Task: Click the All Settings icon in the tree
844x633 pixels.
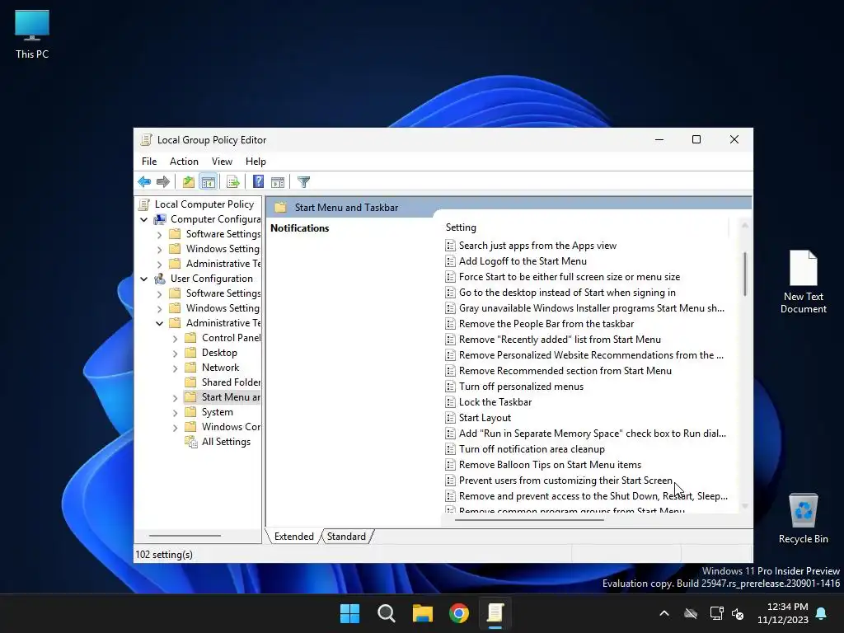Action: [x=191, y=442]
